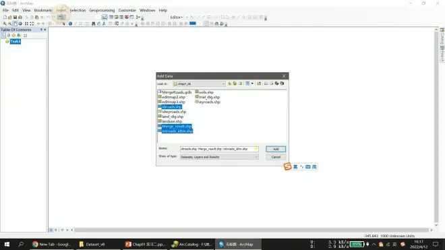Open the Catalog window icon in toolbar
The image size is (445, 250).
coord(117,18)
